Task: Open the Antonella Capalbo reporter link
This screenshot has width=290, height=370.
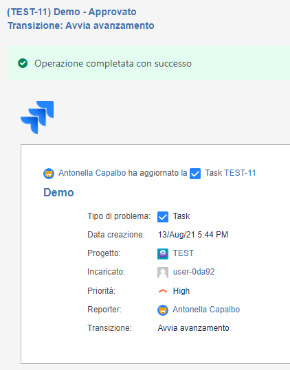Action: pyautogui.click(x=206, y=310)
